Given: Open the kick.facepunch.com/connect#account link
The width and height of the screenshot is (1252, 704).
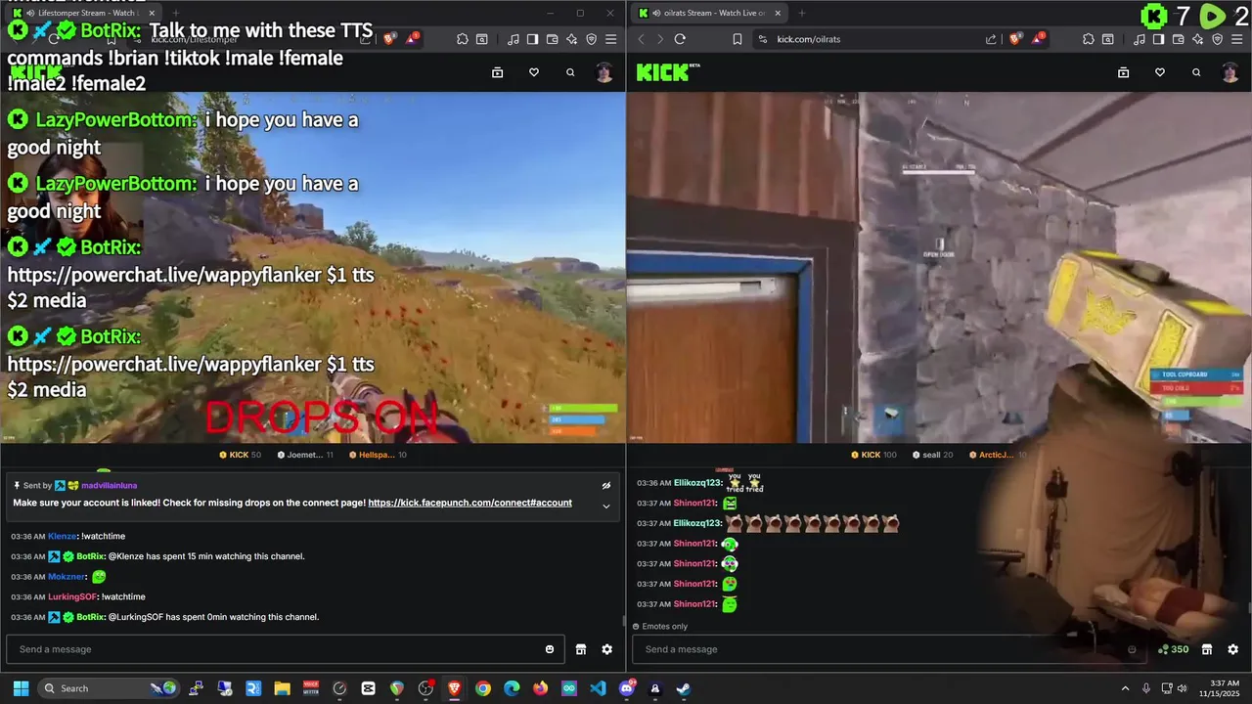Looking at the screenshot, I should [469, 503].
